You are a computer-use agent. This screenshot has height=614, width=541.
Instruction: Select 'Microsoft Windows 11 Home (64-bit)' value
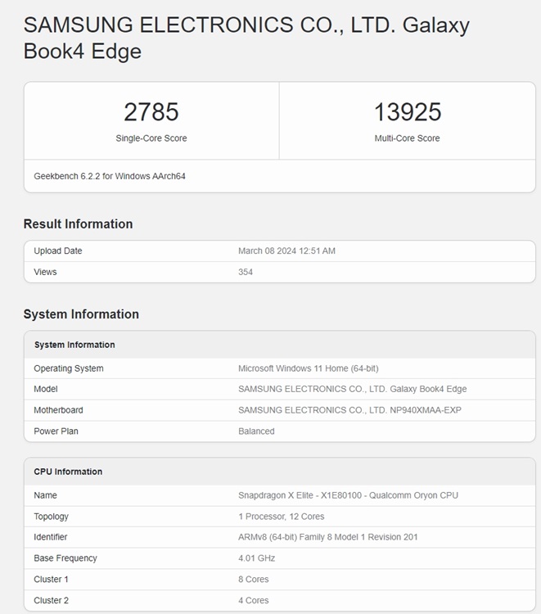308,368
